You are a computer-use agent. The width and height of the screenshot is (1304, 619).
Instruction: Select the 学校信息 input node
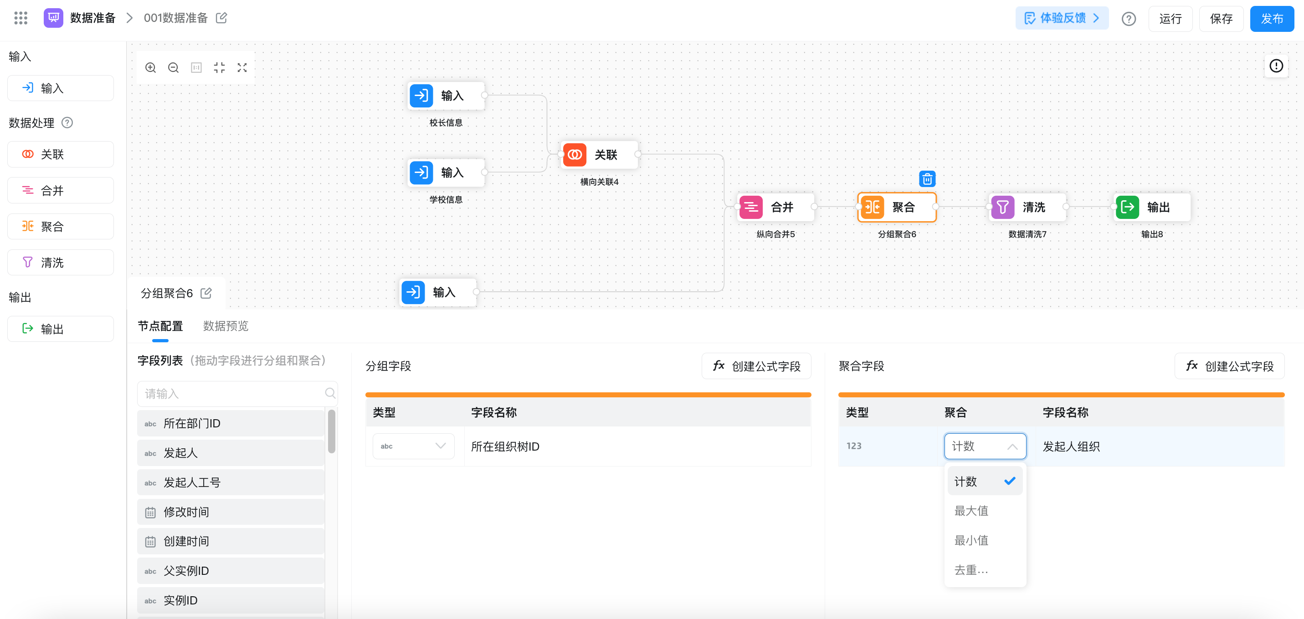tap(446, 173)
